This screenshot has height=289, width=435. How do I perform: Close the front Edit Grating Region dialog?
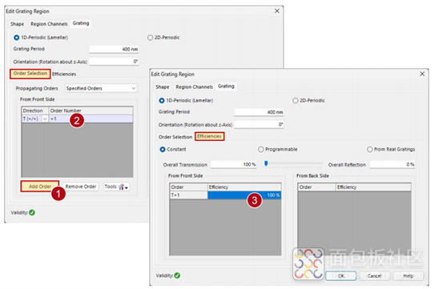click(422, 74)
